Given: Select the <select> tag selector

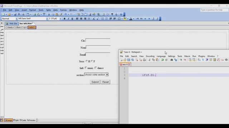Looking at the screenshot, I should [x=32, y=27].
